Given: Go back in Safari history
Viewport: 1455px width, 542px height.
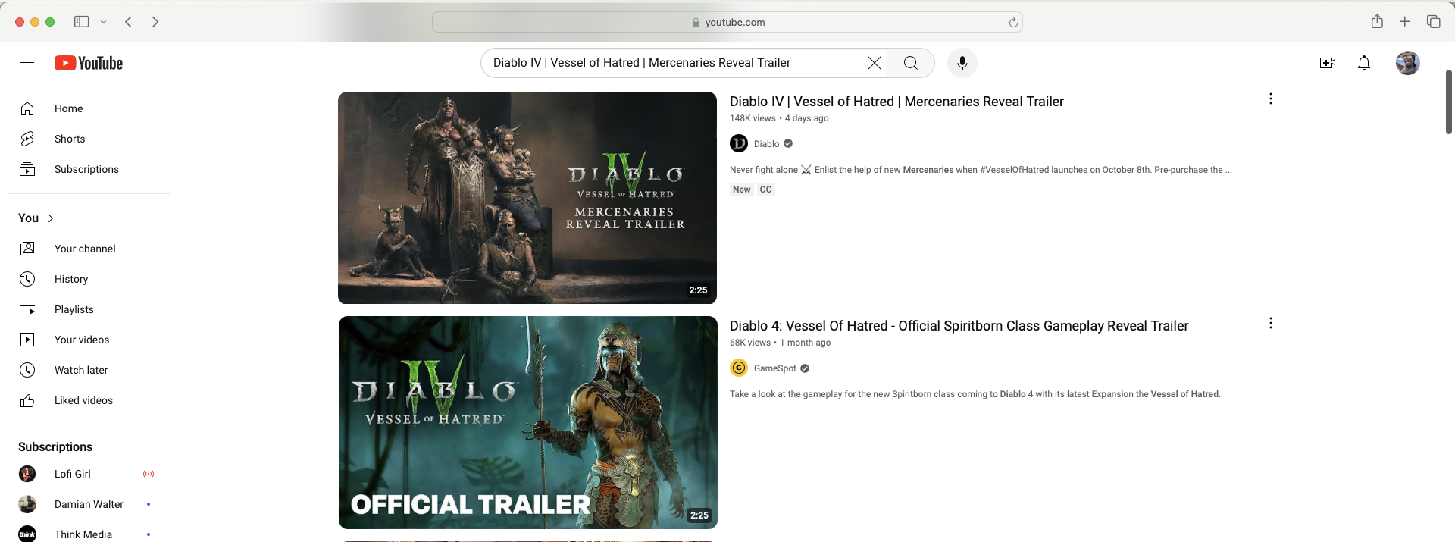Looking at the screenshot, I should [129, 22].
